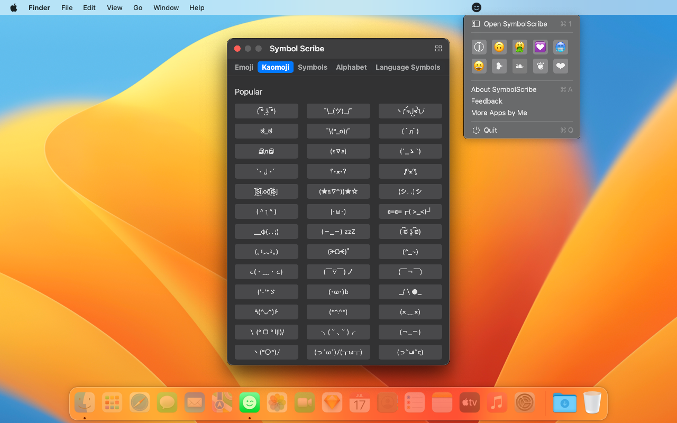
Task: Select the Kaomoji tab
Action: pyautogui.click(x=276, y=67)
